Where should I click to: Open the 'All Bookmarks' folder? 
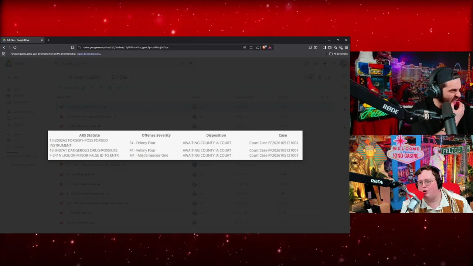(x=338, y=54)
